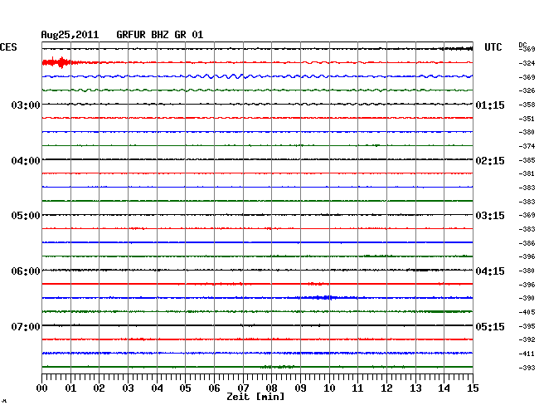Pick the "03" minute tick label
539x410 pixels.
pos(128,388)
